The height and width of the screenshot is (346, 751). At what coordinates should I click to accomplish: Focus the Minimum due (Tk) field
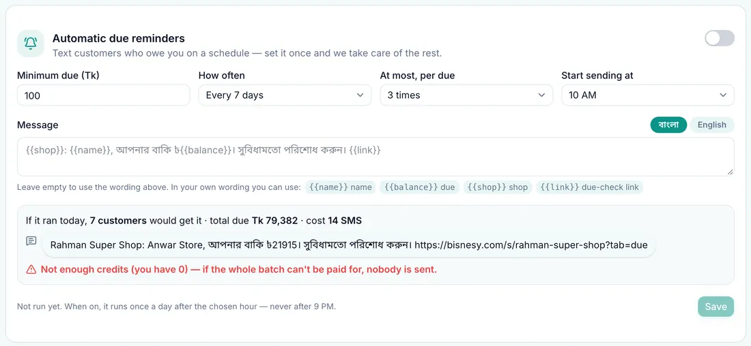[104, 95]
